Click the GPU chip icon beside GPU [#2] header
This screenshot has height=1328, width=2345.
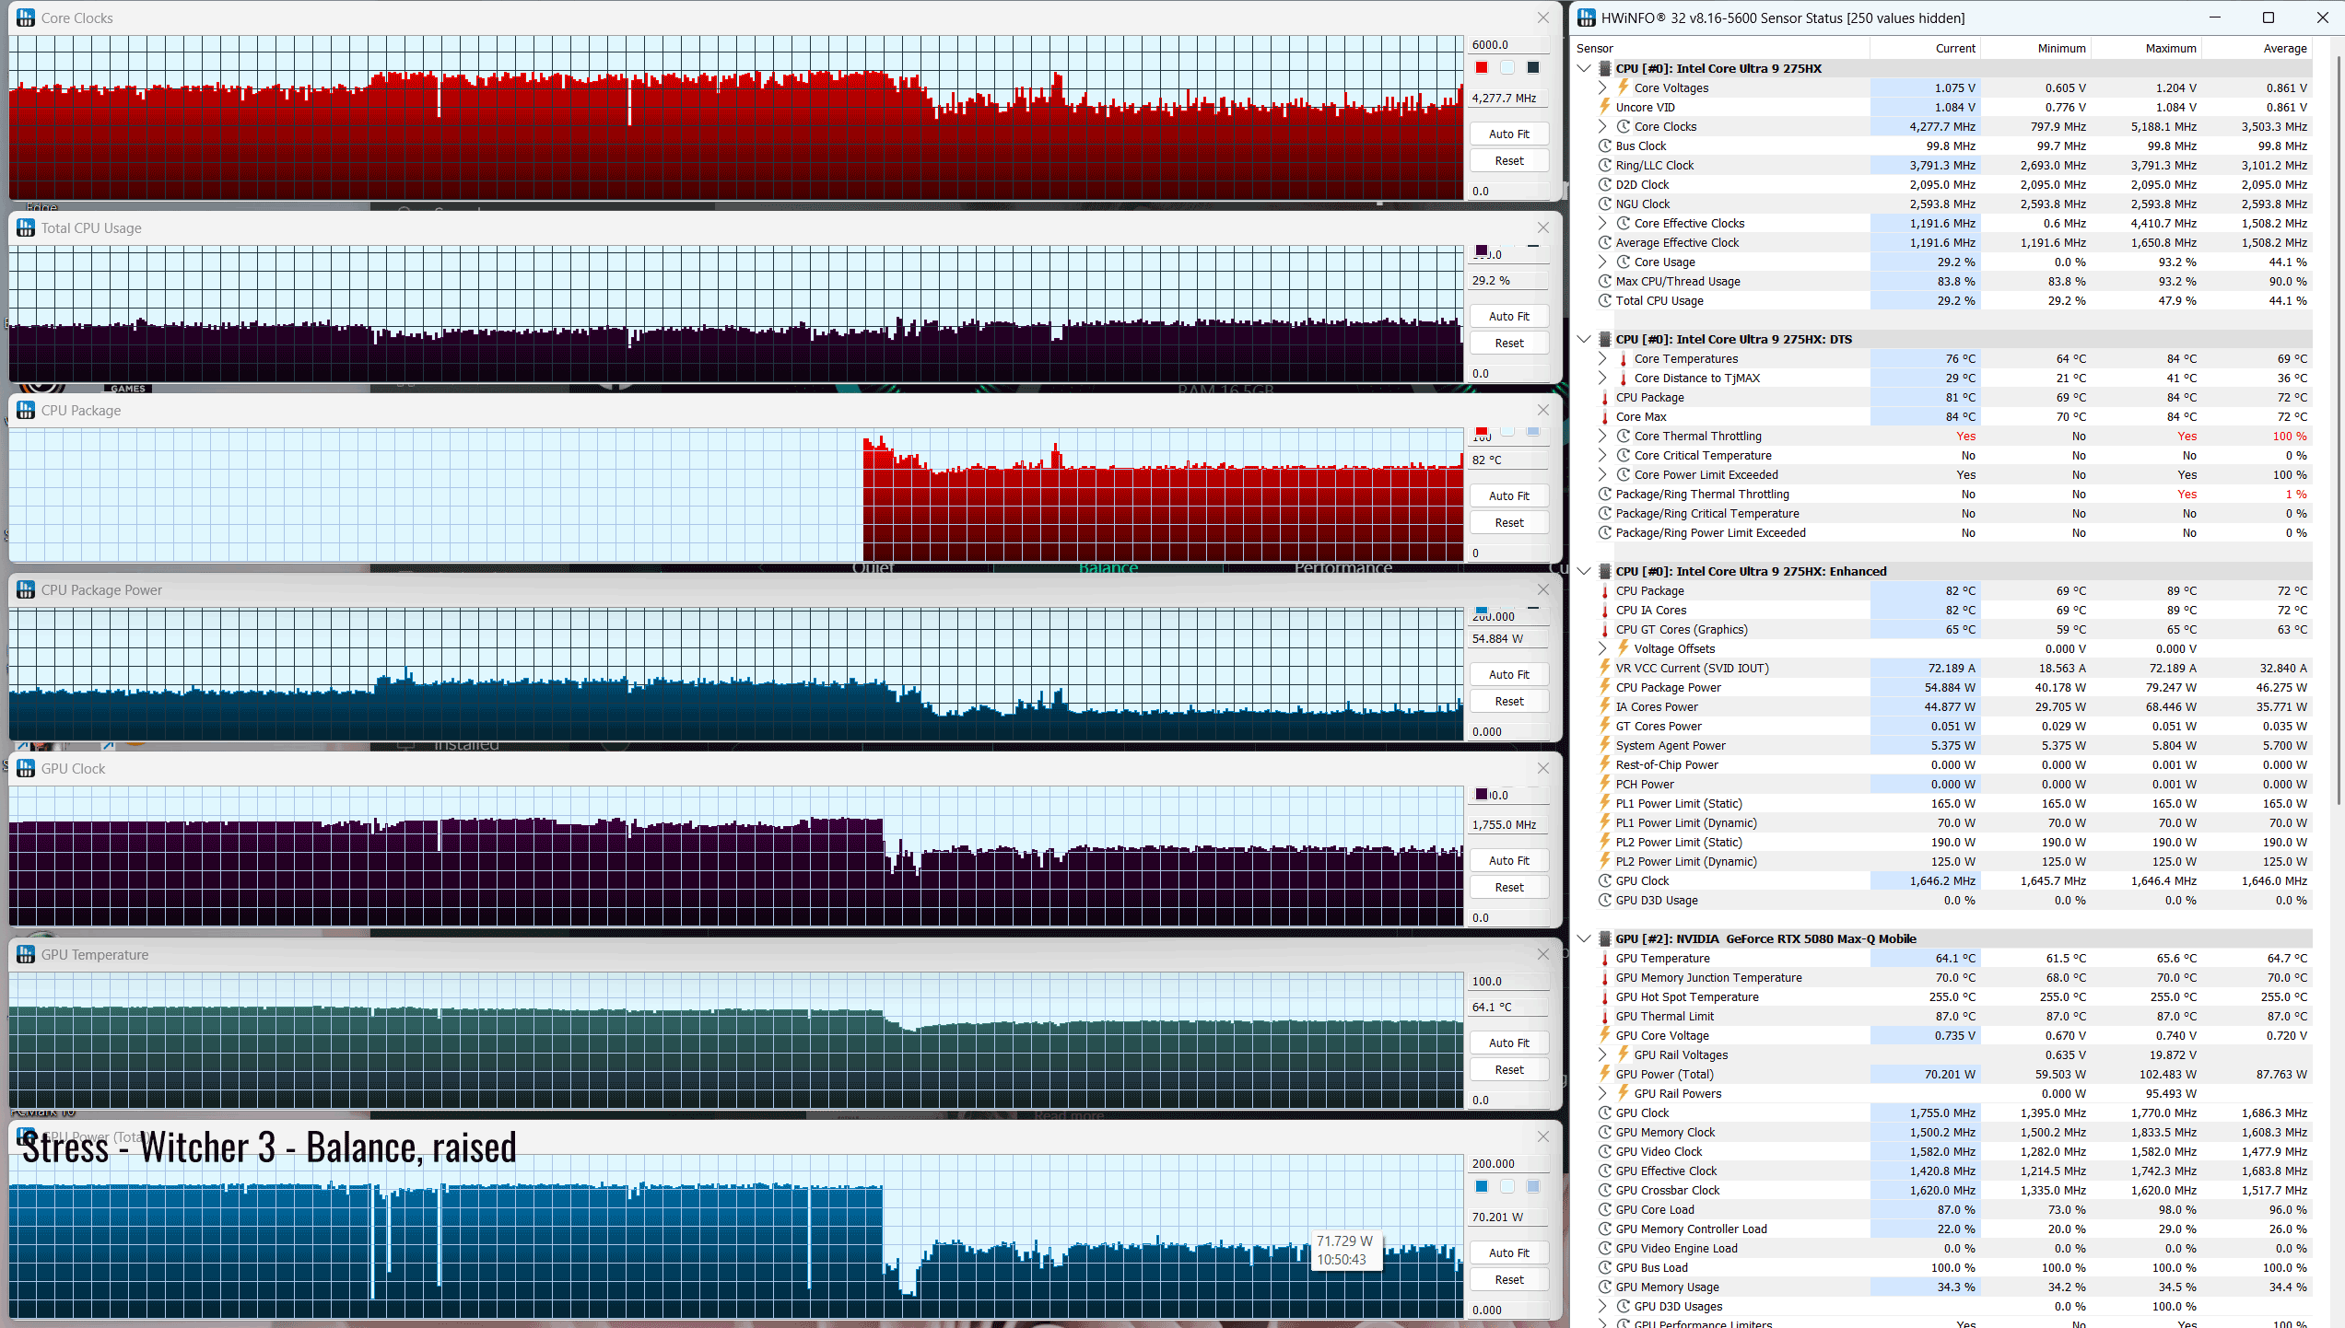(1604, 938)
